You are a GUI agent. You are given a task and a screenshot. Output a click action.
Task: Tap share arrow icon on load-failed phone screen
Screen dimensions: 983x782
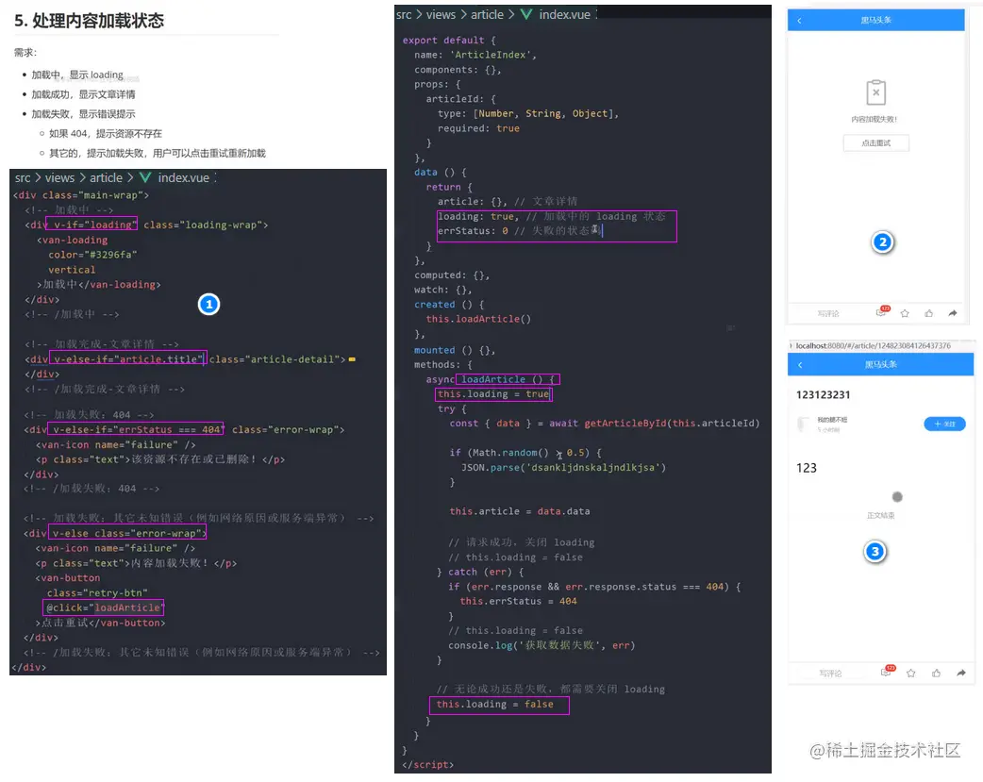click(x=953, y=313)
